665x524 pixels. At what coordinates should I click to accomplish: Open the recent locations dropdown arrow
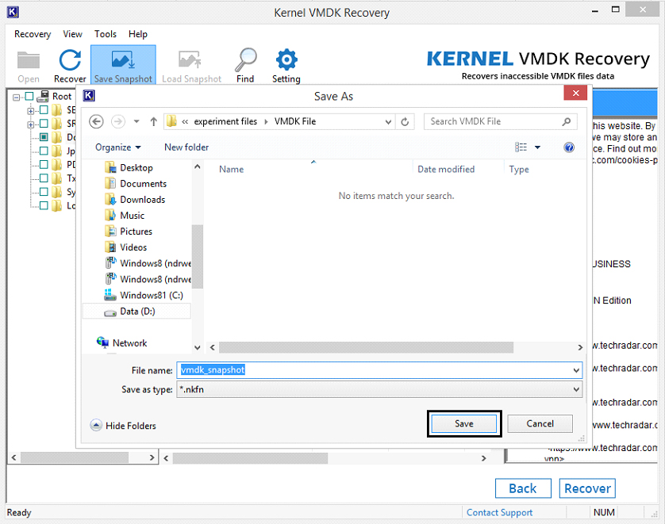coord(136,121)
